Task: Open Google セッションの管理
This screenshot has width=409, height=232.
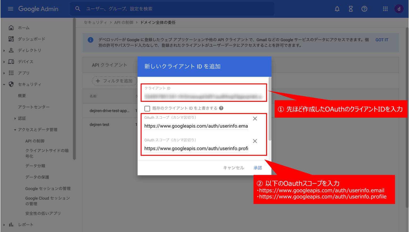Action: [48, 188]
